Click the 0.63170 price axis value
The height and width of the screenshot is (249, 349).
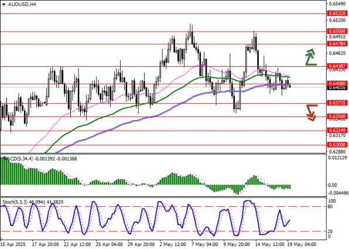click(337, 135)
